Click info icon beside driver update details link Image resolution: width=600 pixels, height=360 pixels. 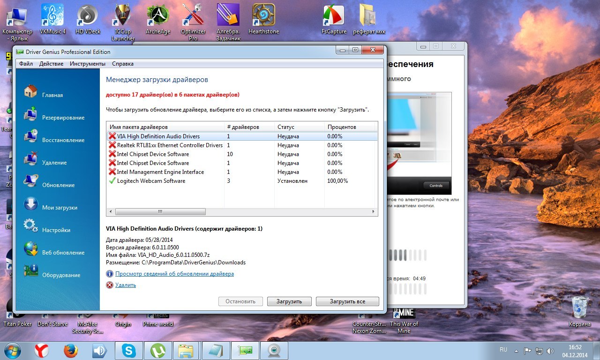(x=110, y=274)
